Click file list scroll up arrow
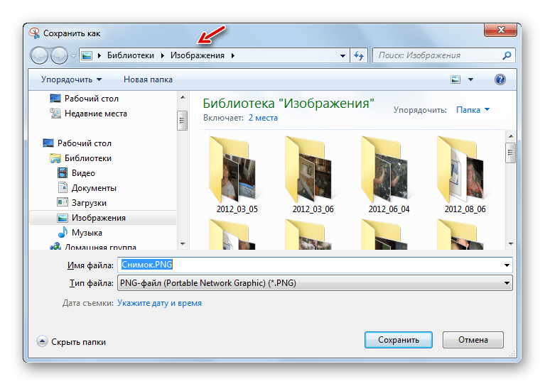Image resolution: width=545 pixels, height=386 pixels. (511, 136)
